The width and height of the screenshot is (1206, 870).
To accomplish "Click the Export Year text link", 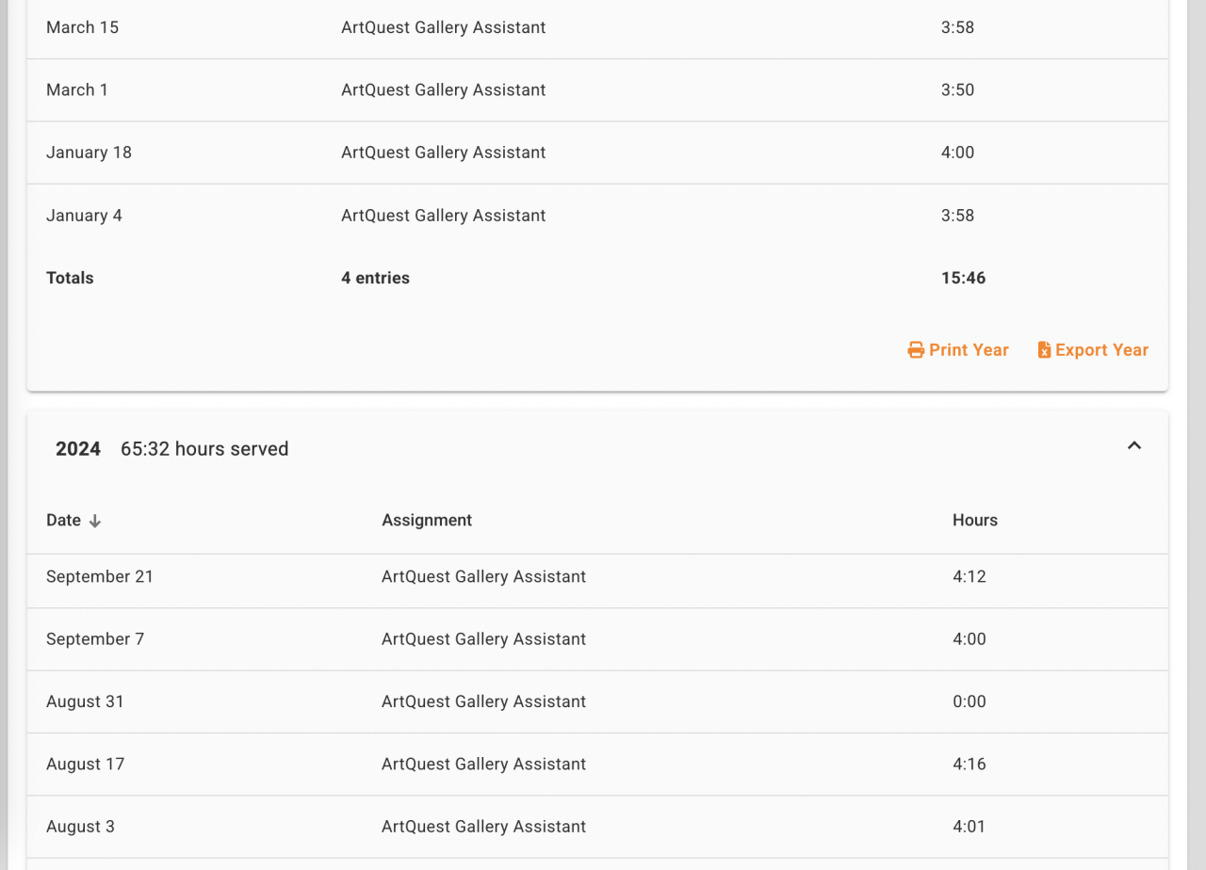I will (1101, 350).
